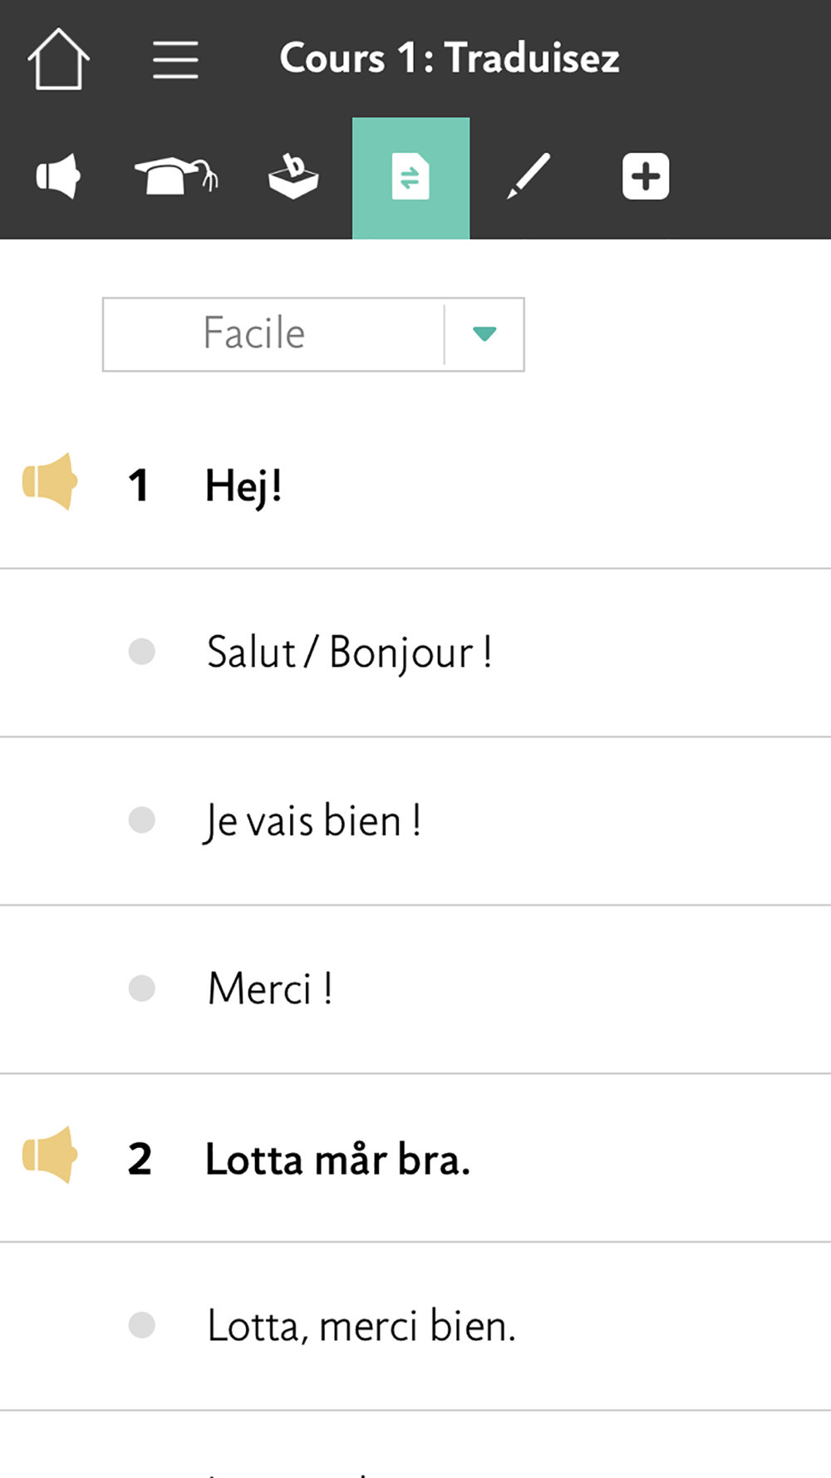The image size is (831, 1478).
Task: Open the graduation cap lesson tab
Action: coord(175,176)
